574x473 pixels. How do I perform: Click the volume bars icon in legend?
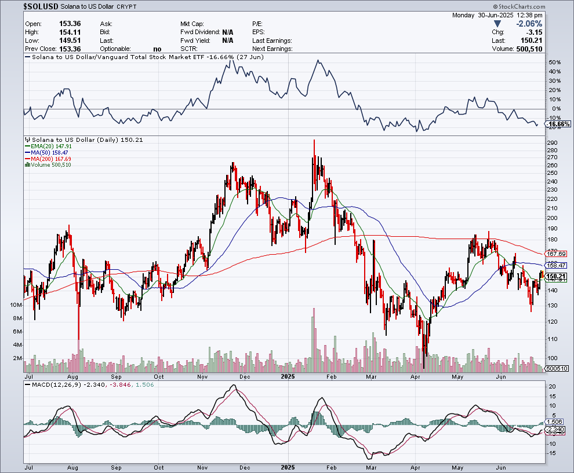(27, 165)
